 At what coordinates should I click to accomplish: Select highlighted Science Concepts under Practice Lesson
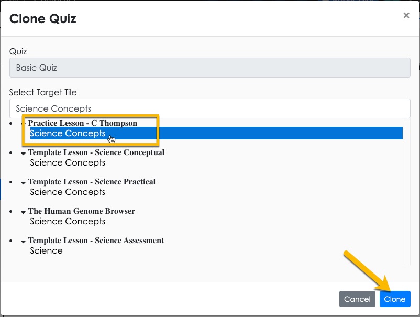216,133
